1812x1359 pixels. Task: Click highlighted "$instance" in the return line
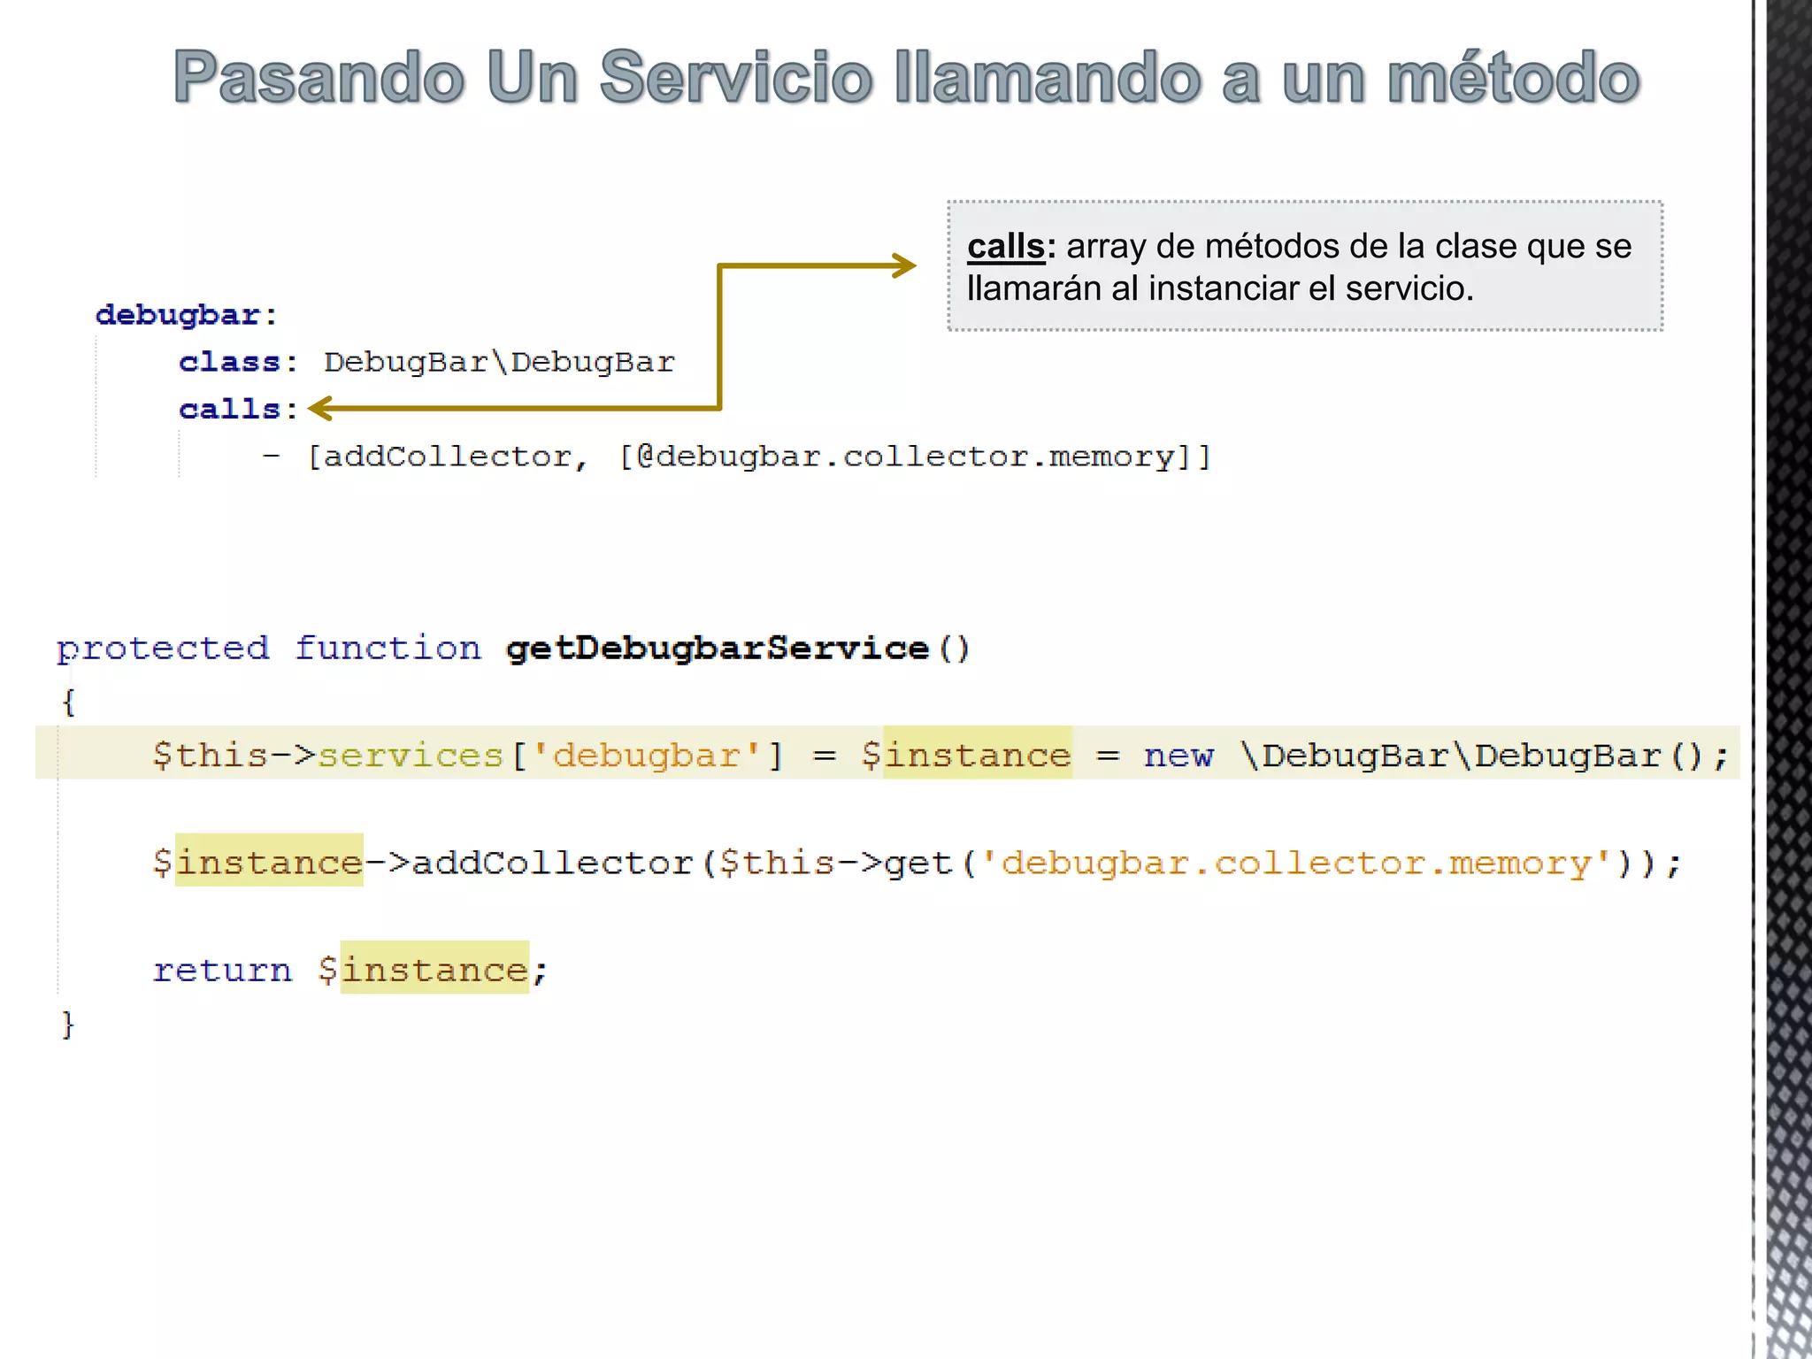point(424,971)
